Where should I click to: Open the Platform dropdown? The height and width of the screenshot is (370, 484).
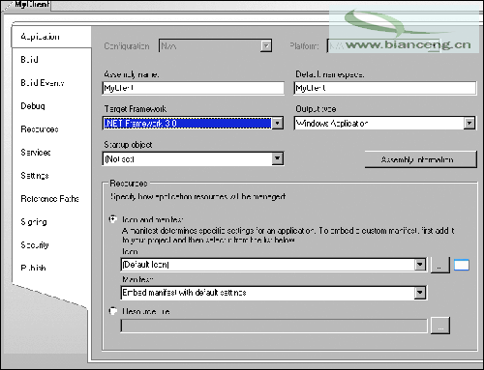pos(435,46)
